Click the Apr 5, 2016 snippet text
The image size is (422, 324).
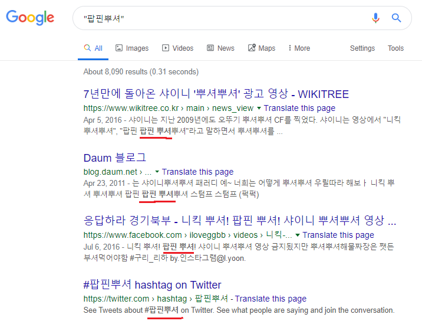click(x=242, y=125)
